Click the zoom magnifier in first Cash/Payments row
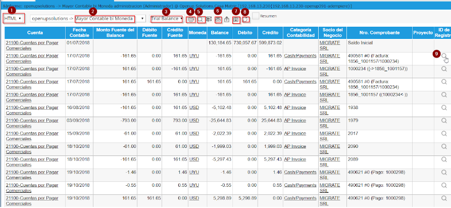Screen dimensions: 451x208 point(444,57)
